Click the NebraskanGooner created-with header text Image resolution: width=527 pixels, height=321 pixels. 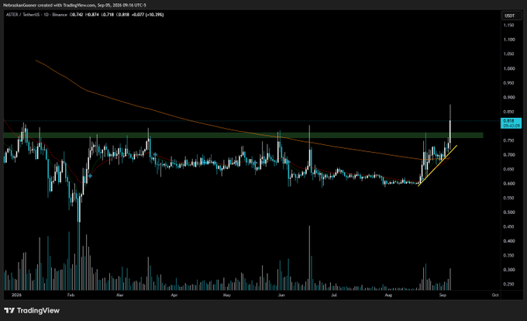click(74, 5)
